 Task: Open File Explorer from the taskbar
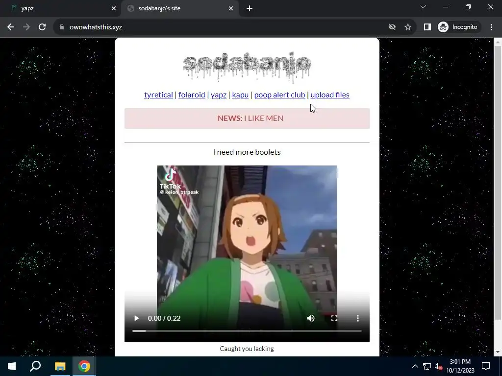tap(60, 366)
